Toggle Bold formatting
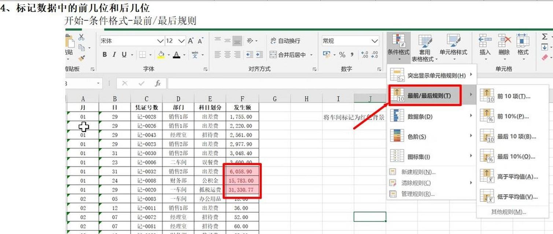The width and height of the screenshot is (553, 234). coord(105,55)
